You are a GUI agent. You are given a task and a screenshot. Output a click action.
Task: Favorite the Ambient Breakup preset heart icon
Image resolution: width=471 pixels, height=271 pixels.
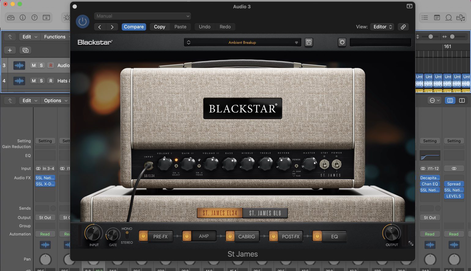tap(296, 42)
